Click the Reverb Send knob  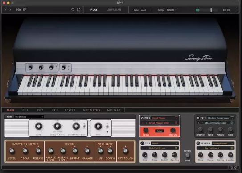[x=187, y=155]
